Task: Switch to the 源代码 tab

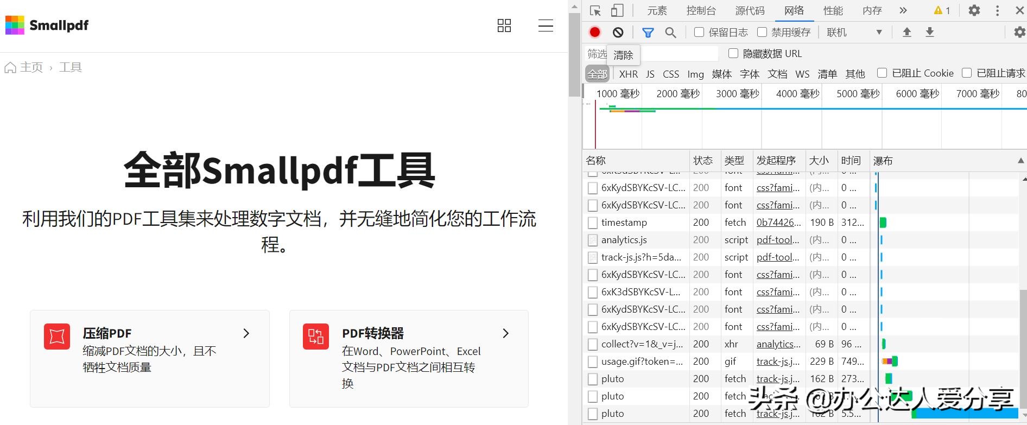Action: click(750, 10)
